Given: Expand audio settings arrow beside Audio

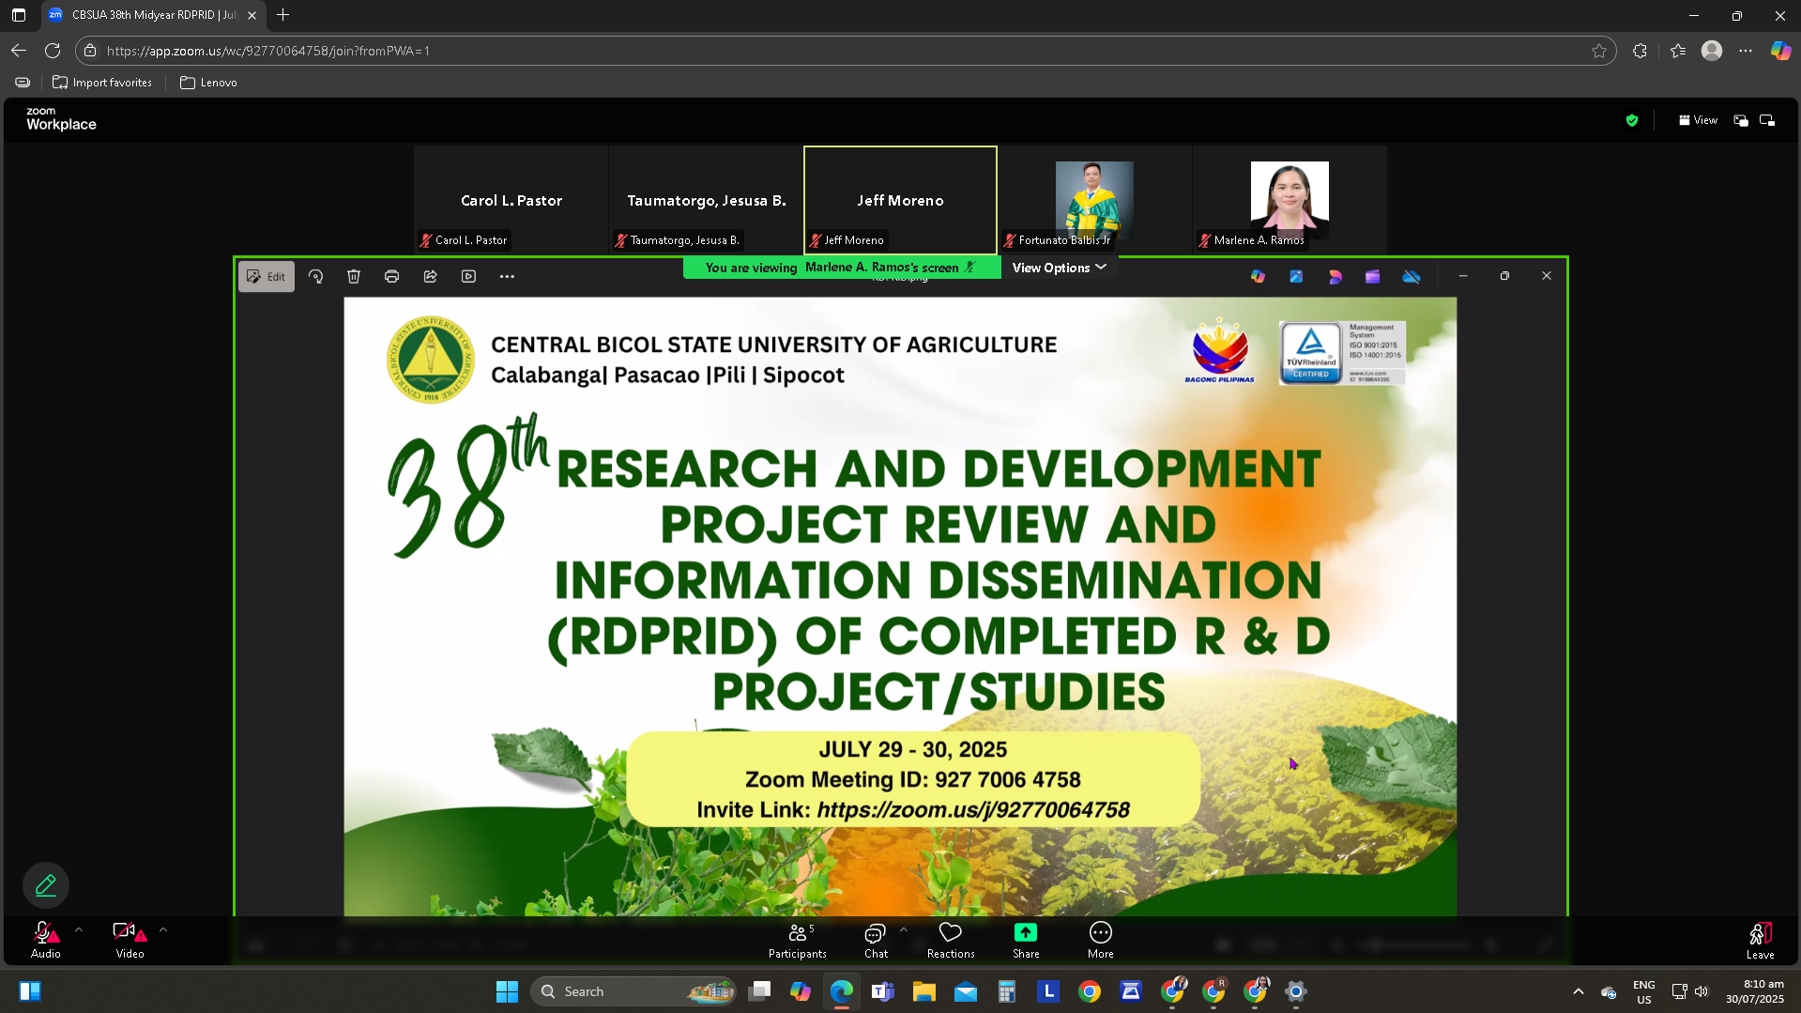Looking at the screenshot, I should coord(79,930).
